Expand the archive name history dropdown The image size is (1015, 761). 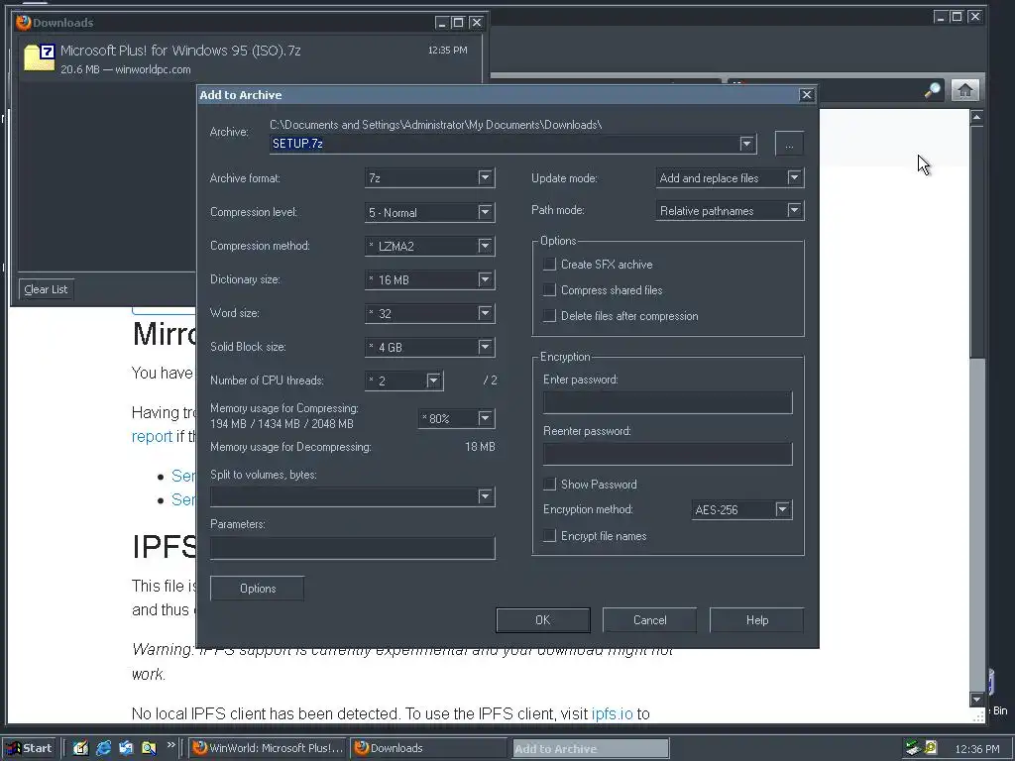(x=746, y=144)
